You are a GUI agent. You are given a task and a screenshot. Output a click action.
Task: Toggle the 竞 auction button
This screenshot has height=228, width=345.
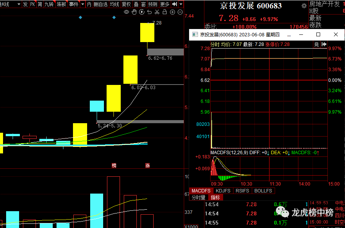click(316, 44)
